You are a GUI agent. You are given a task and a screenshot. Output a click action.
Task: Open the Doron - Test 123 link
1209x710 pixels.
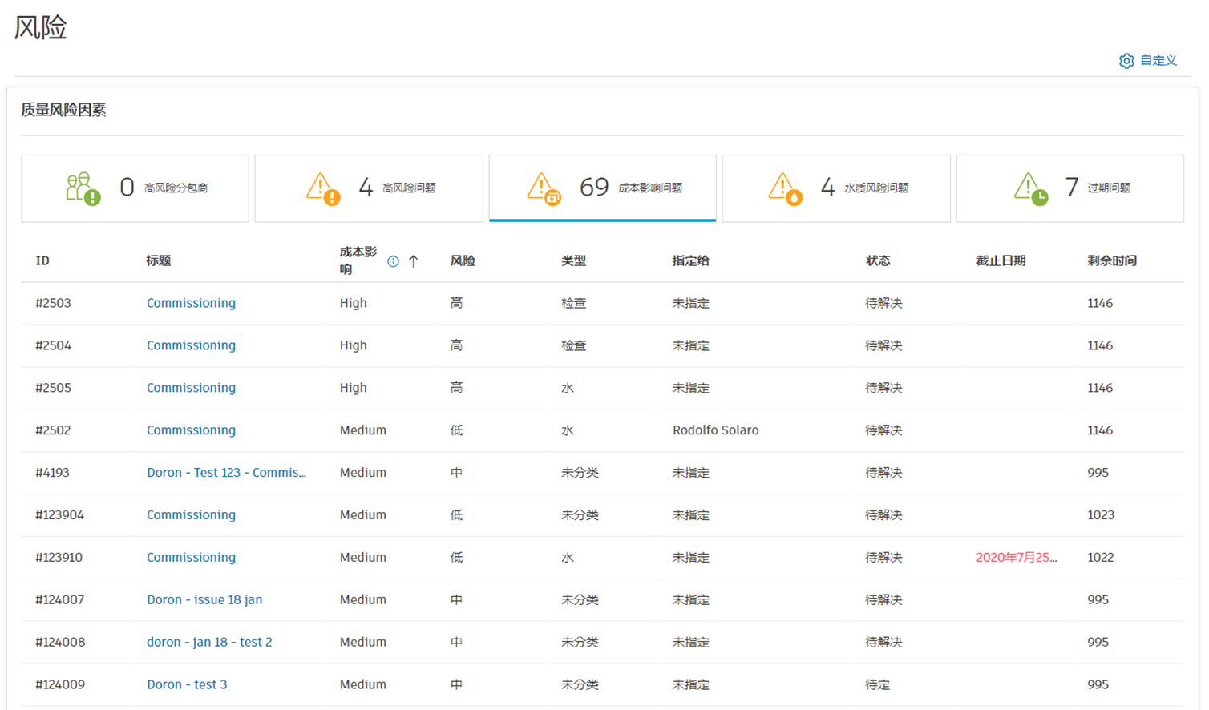pos(226,473)
